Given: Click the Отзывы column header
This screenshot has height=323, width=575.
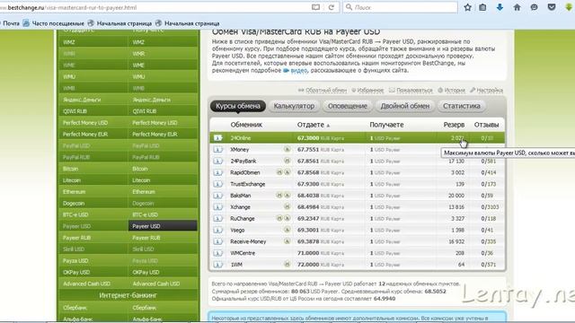Looking at the screenshot, I should click(486, 125).
